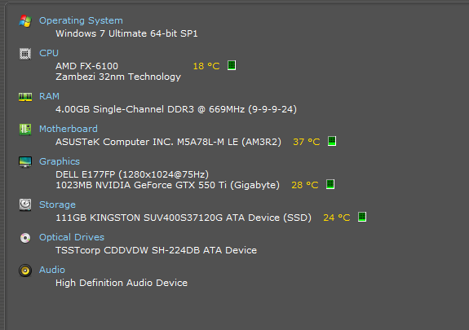469x330 pixels.
Task: Click the green SSD temperature indicator icon
Action: click(362, 217)
